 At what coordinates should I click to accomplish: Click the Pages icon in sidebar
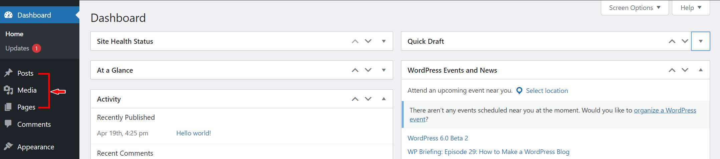click(x=8, y=107)
